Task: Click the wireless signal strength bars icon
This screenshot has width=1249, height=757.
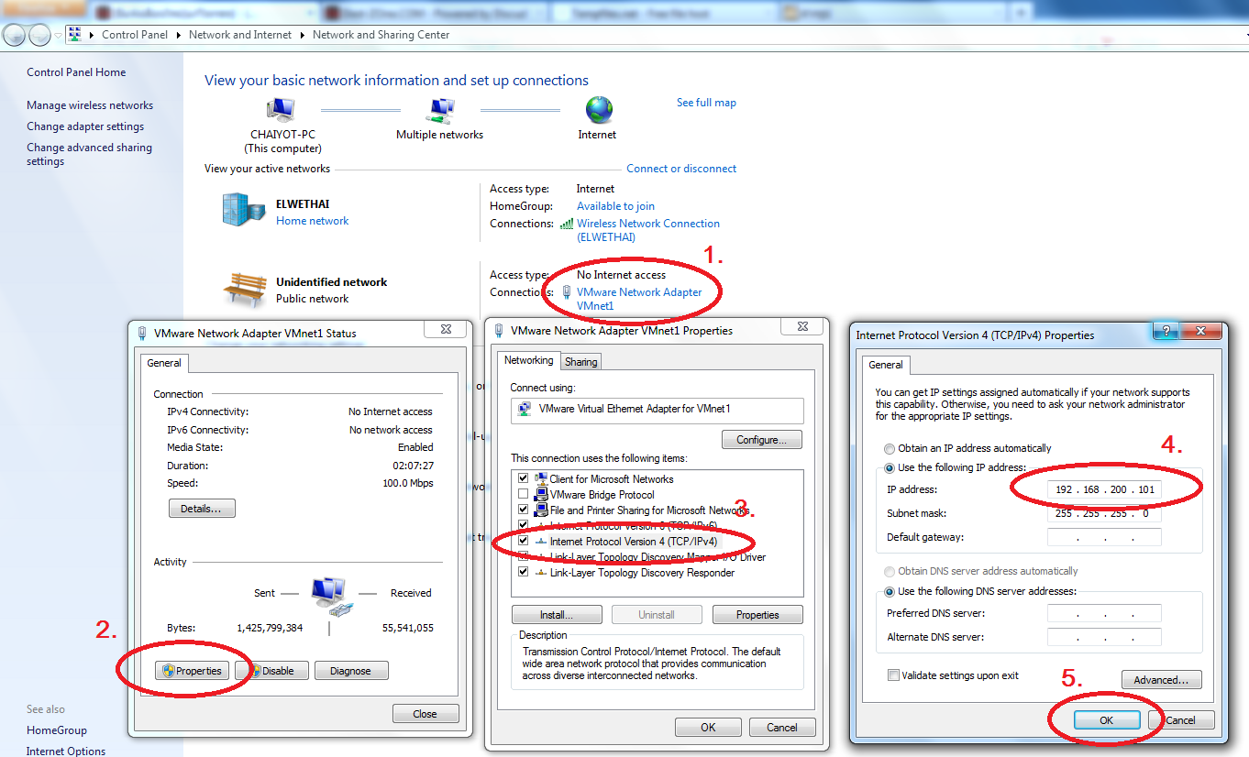Action: coord(566,224)
